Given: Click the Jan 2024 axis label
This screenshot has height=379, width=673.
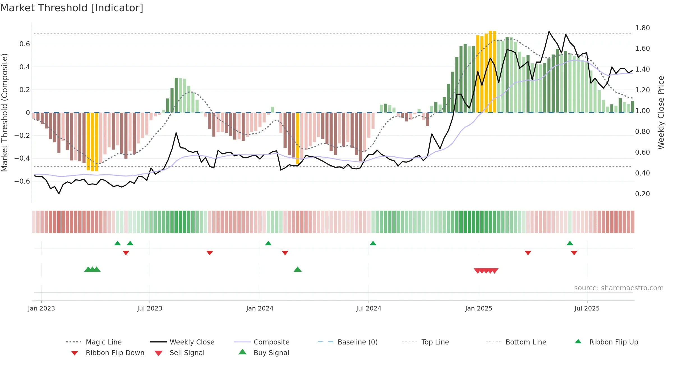Looking at the screenshot, I should coord(260,308).
